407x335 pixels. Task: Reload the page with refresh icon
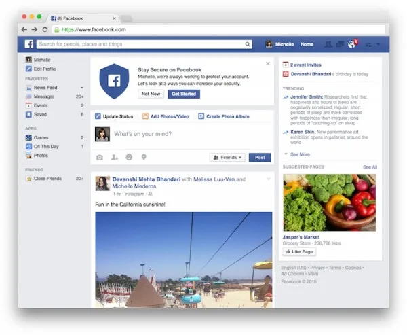(x=45, y=29)
